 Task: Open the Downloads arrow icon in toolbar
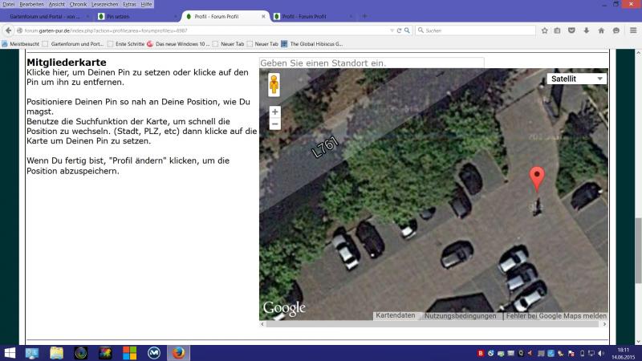586,30
